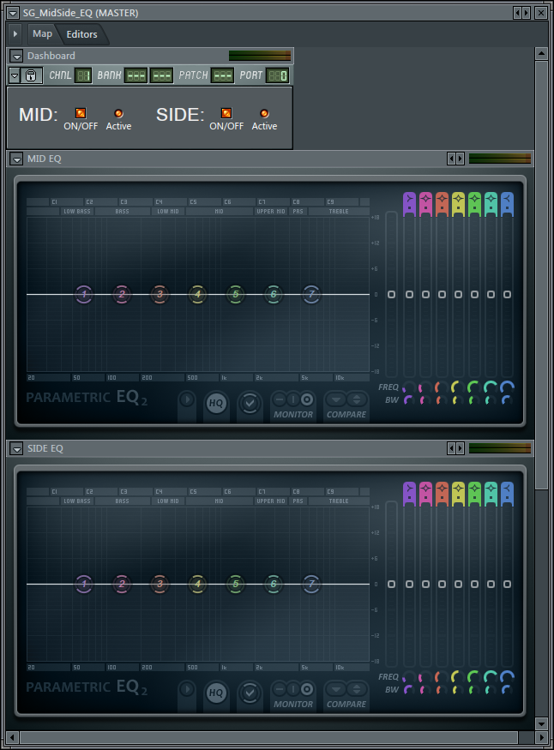Collapse the MID EQ panel
554x750 pixels.
pos(17,159)
